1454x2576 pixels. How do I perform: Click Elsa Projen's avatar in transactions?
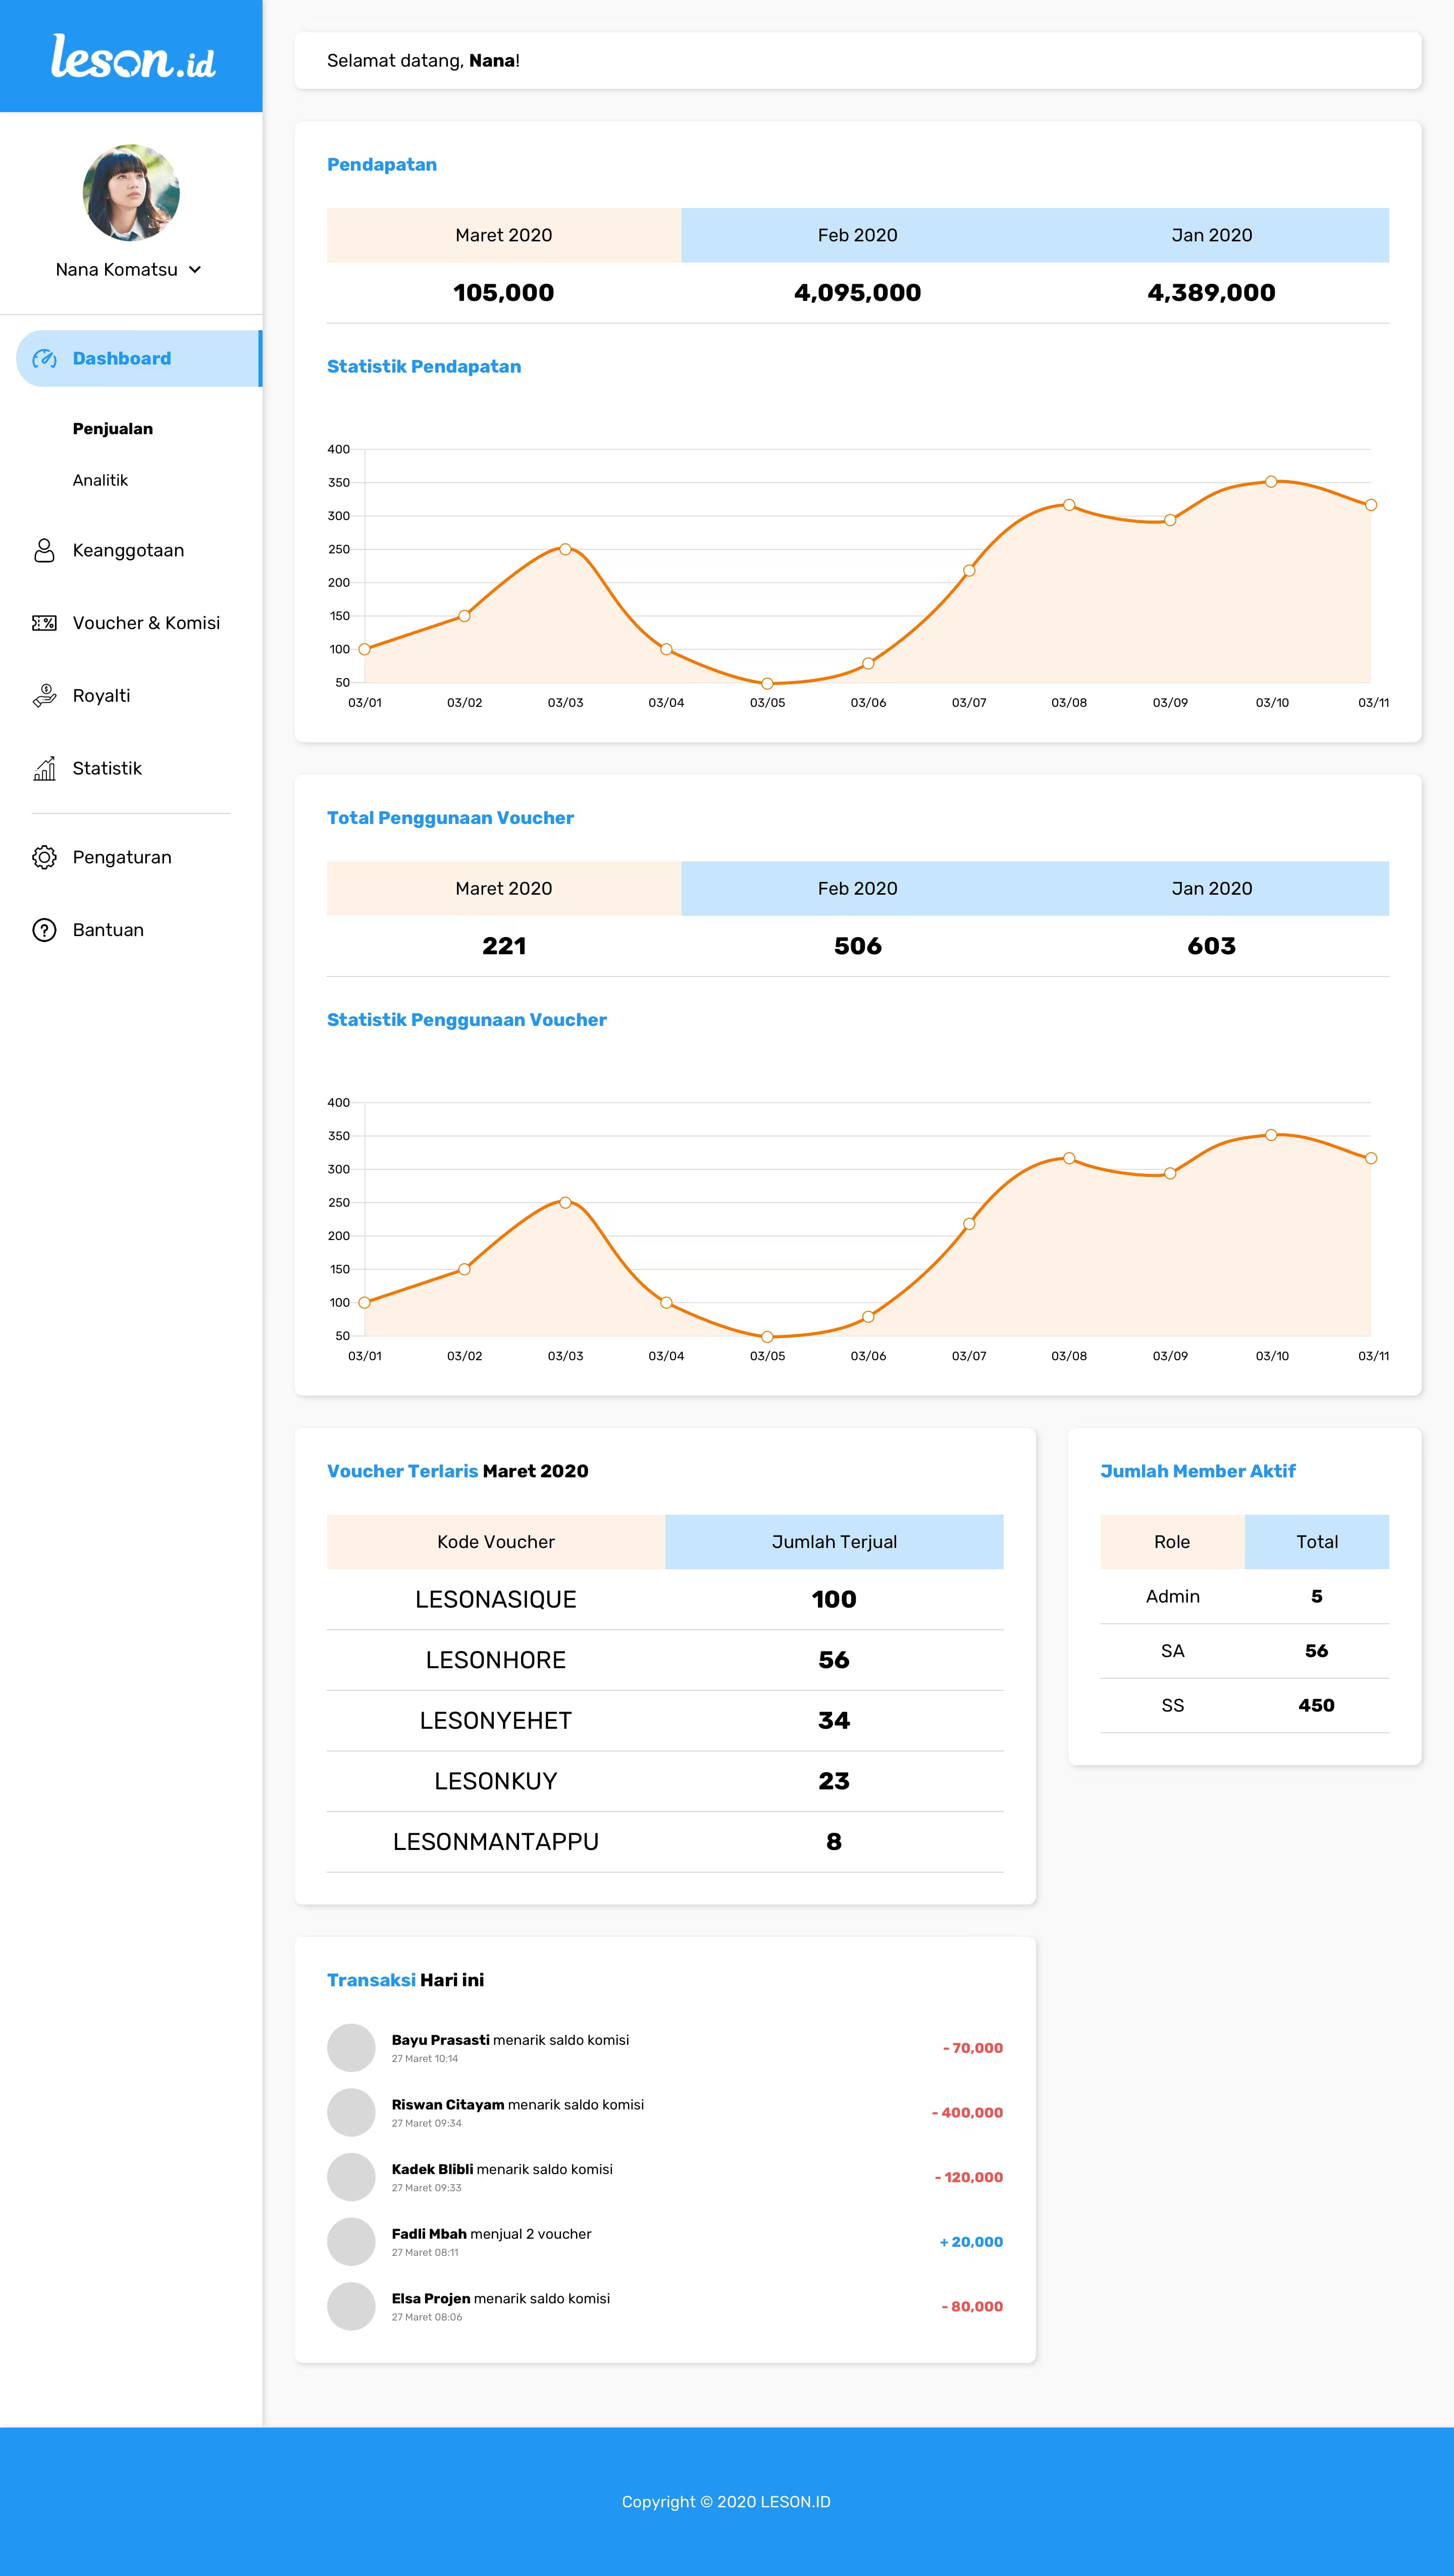pos(351,2306)
